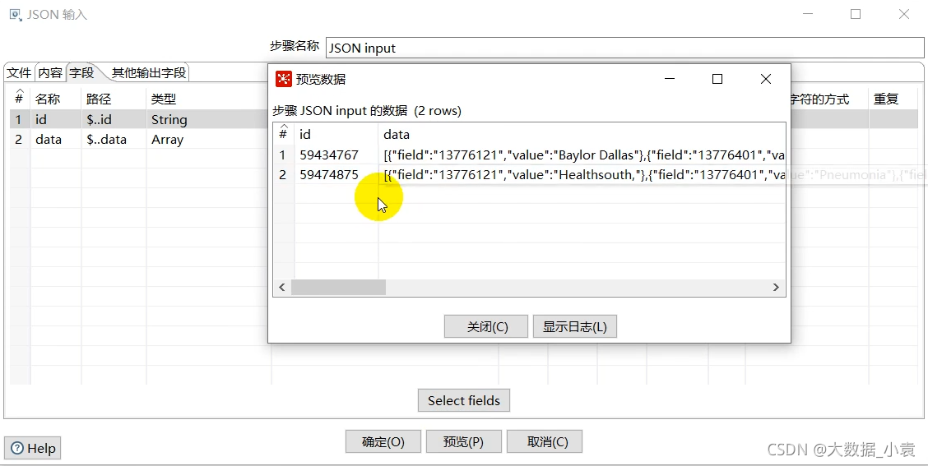Screen dimensions: 928x466
Task: Minimize the JSON 输入 window
Action: [x=807, y=14]
